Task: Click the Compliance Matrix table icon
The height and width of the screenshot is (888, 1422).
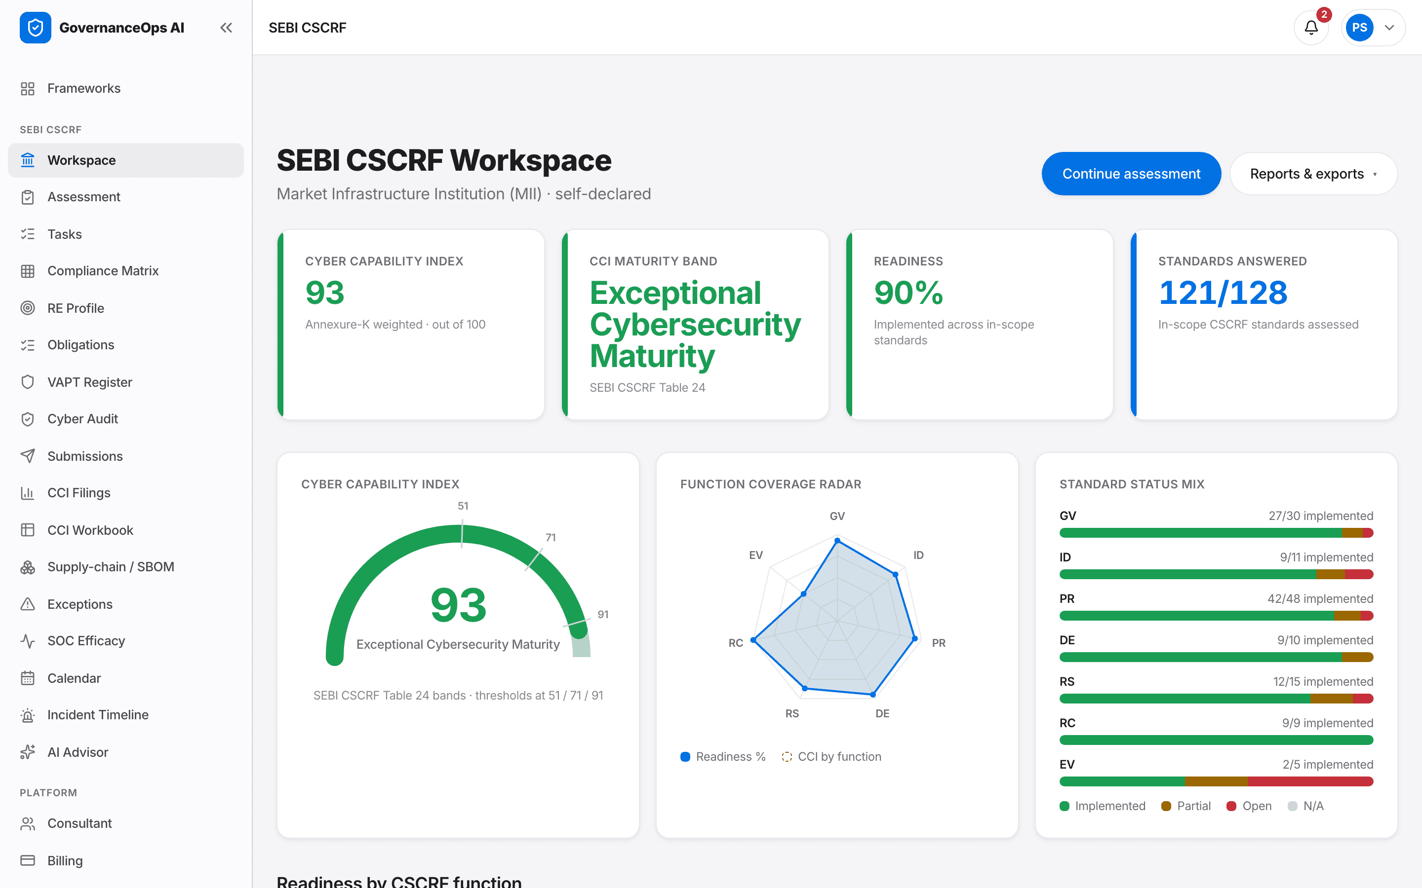Action: 28,271
